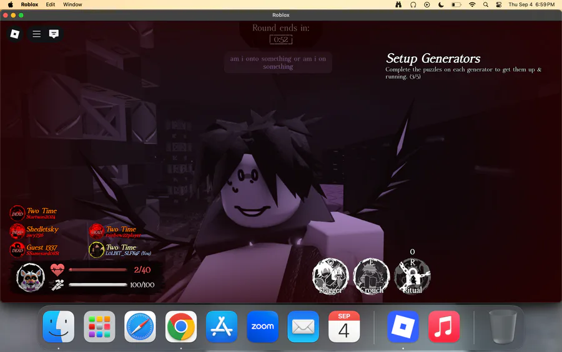The width and height of the screenshot is (562, 352).
Task: Open the Window menu
Action: coord(72,4)
